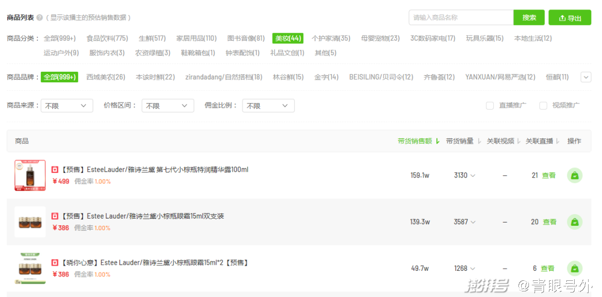Click 查看 next to 6 live streams
The image size is (602, 297).
547,268
